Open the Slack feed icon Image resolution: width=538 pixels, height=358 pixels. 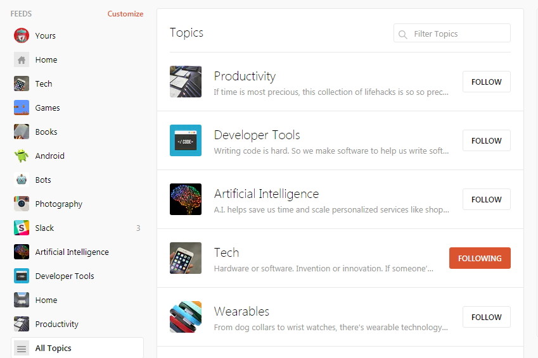pos(22,228)
